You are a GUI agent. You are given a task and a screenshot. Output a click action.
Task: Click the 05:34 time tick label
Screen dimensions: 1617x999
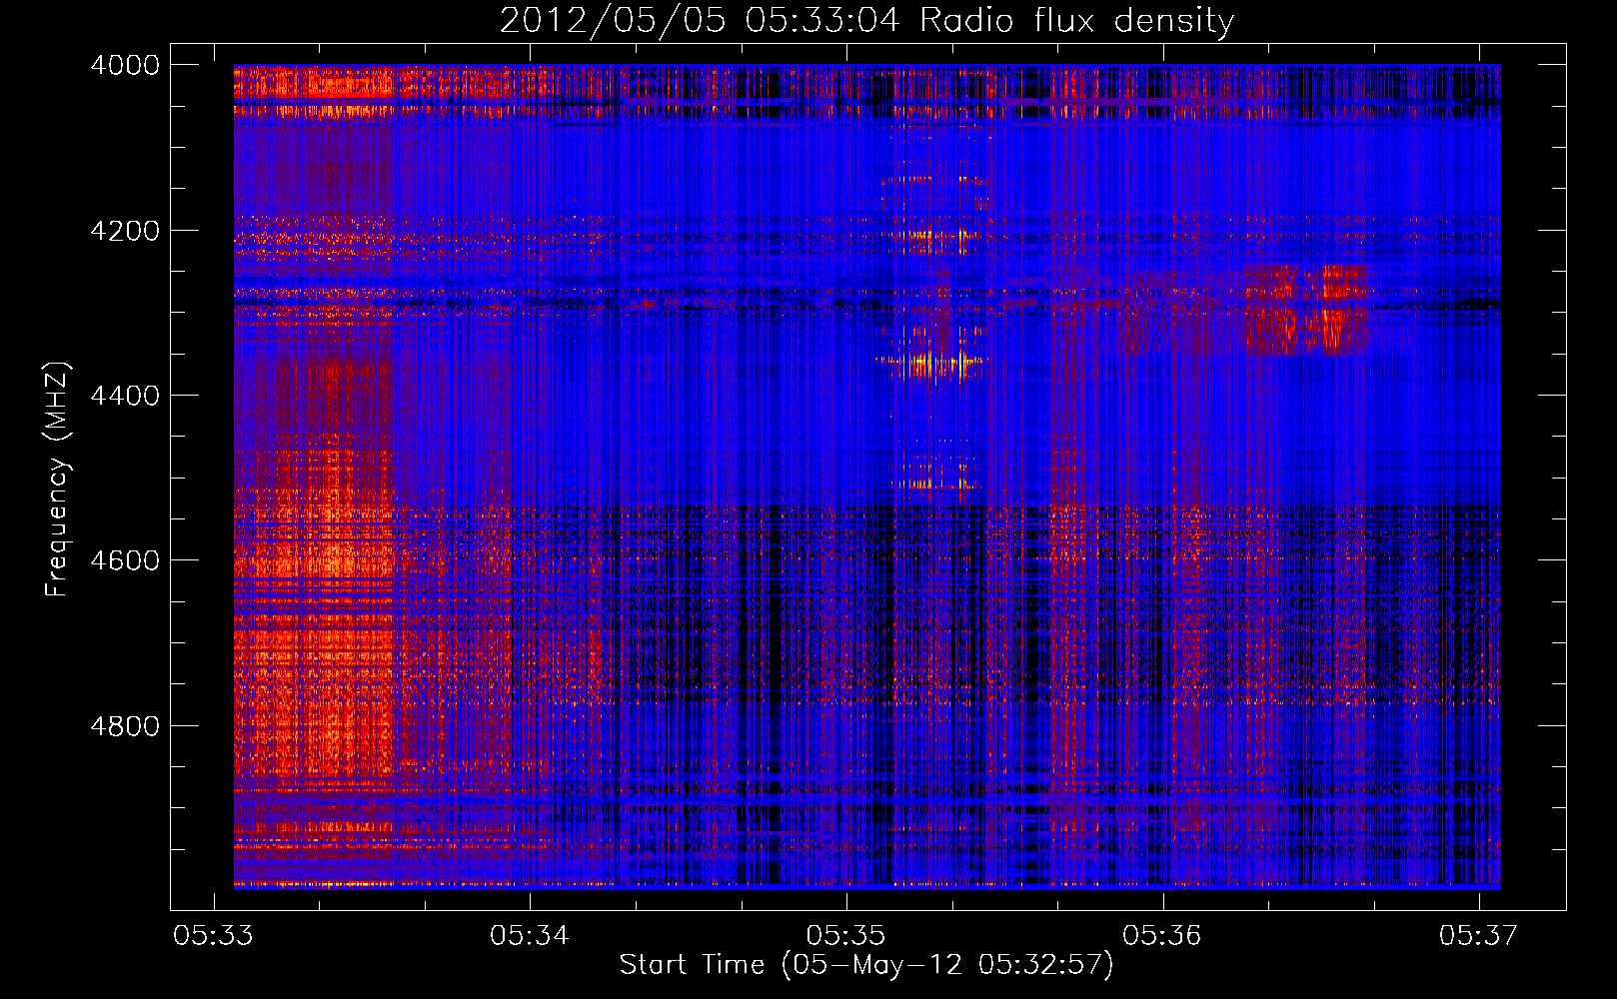click(530, 935)
